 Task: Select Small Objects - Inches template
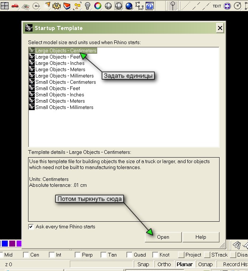[x=57, y=95]
